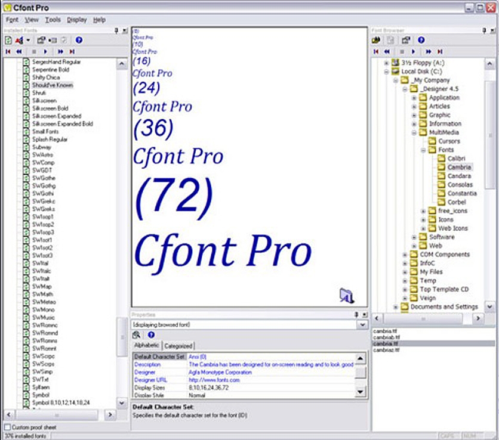Open the Font menu
The height and width of the screenshot is (440, 499).
pos(12,20)
